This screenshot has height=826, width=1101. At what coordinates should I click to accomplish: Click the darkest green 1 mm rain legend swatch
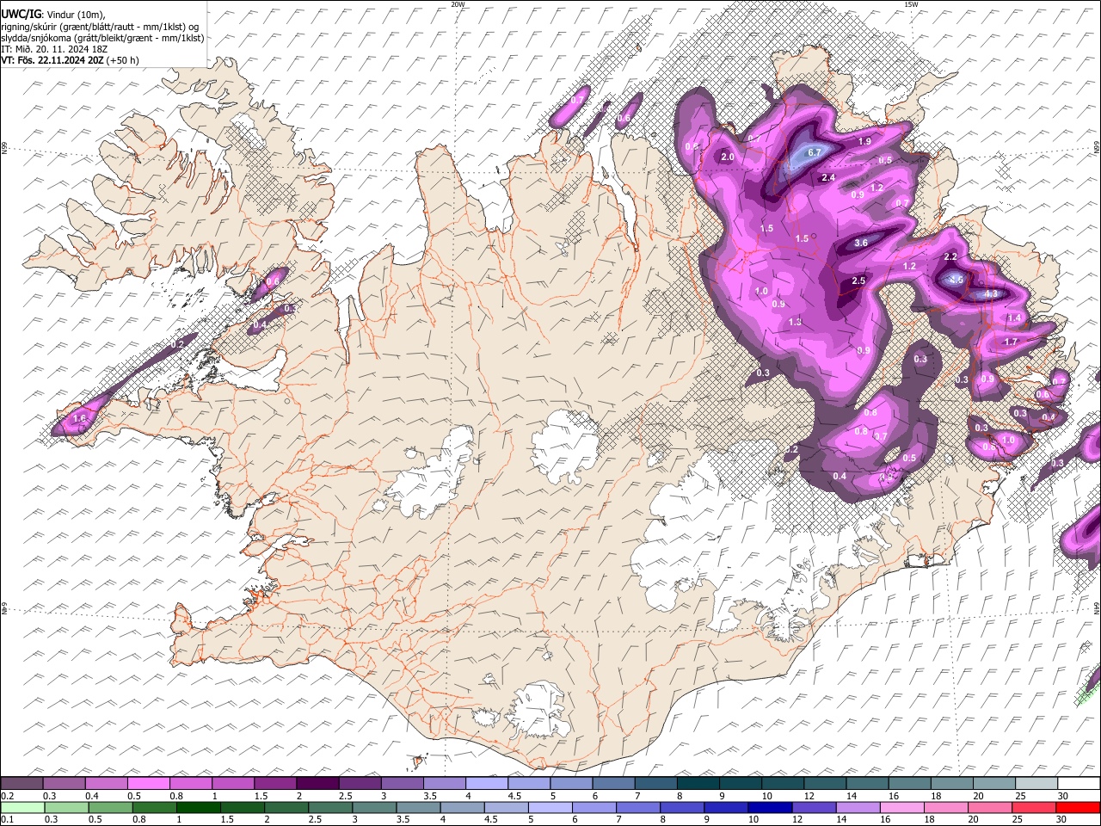click(198, 807)
